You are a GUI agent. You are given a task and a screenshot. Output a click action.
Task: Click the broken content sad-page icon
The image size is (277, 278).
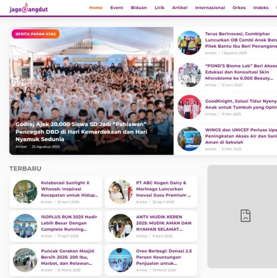pyautogui.click(x=245, y=216)
